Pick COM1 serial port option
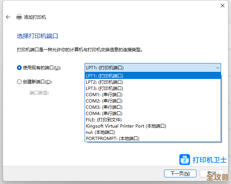Image resolution: width=231 pixels, height=184 pixels. pyautogui.click(x=153, y=94)
